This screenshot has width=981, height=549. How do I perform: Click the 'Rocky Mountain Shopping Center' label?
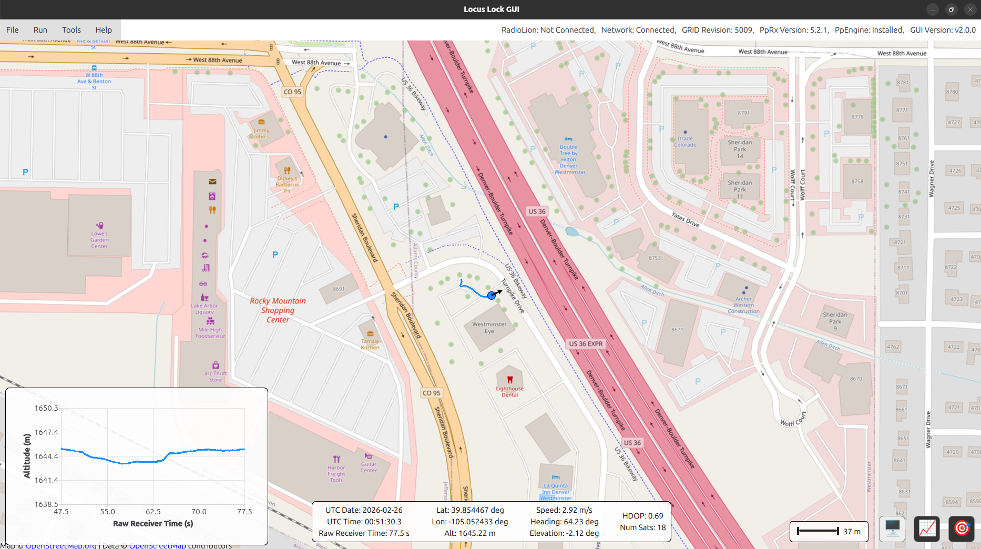(x=278, y=310)
